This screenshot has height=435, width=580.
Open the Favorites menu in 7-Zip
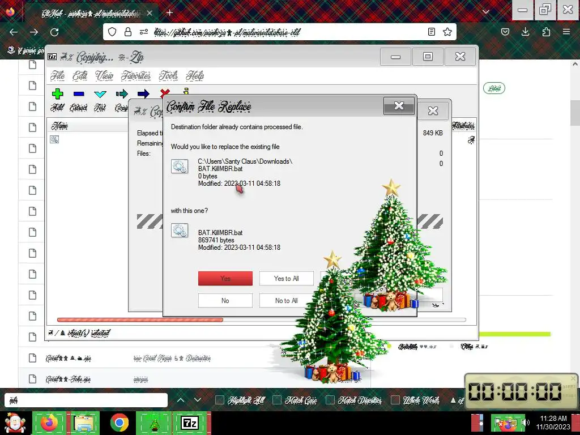coord(136,75)
